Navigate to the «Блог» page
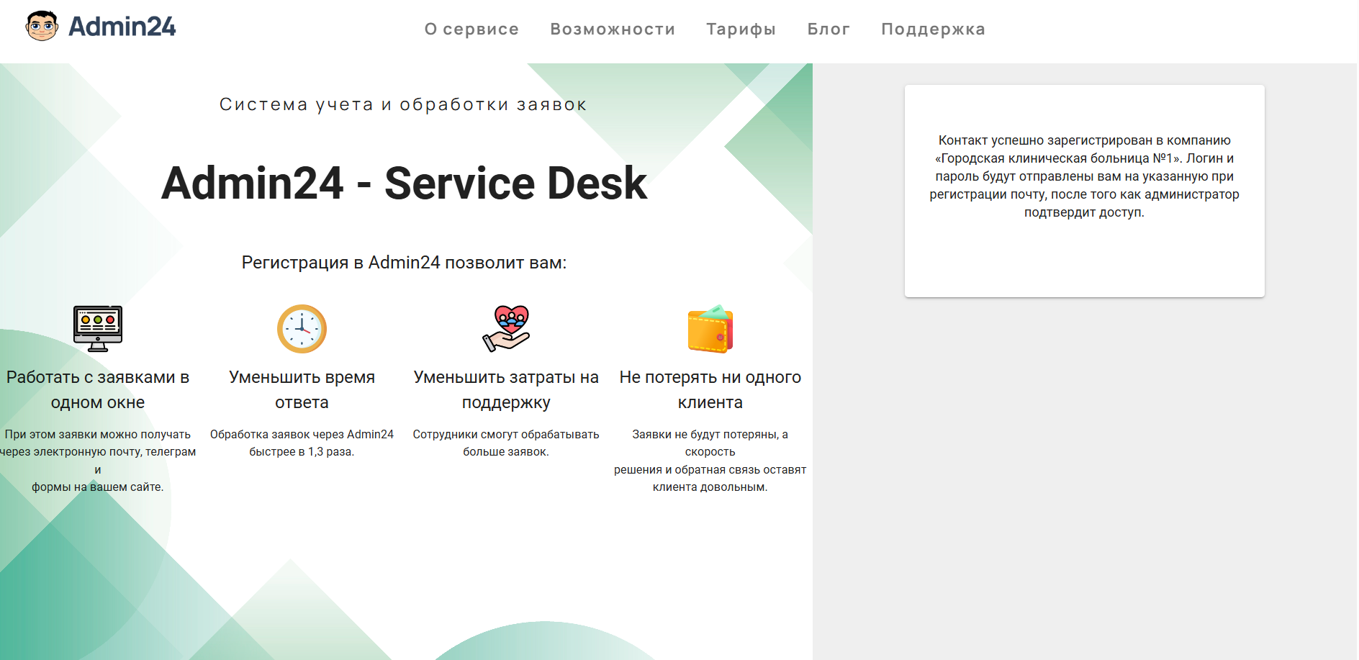 tap(829, 29)
